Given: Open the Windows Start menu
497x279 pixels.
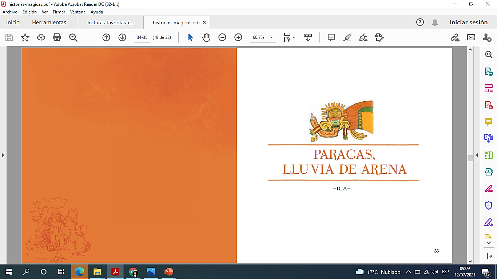Looking at the screenshot, I should pos(8,272).
